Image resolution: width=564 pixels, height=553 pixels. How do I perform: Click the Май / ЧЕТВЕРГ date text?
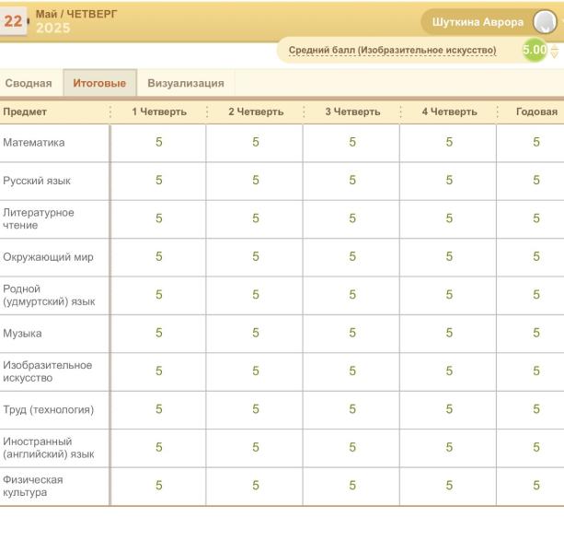[x=76, y=14]
